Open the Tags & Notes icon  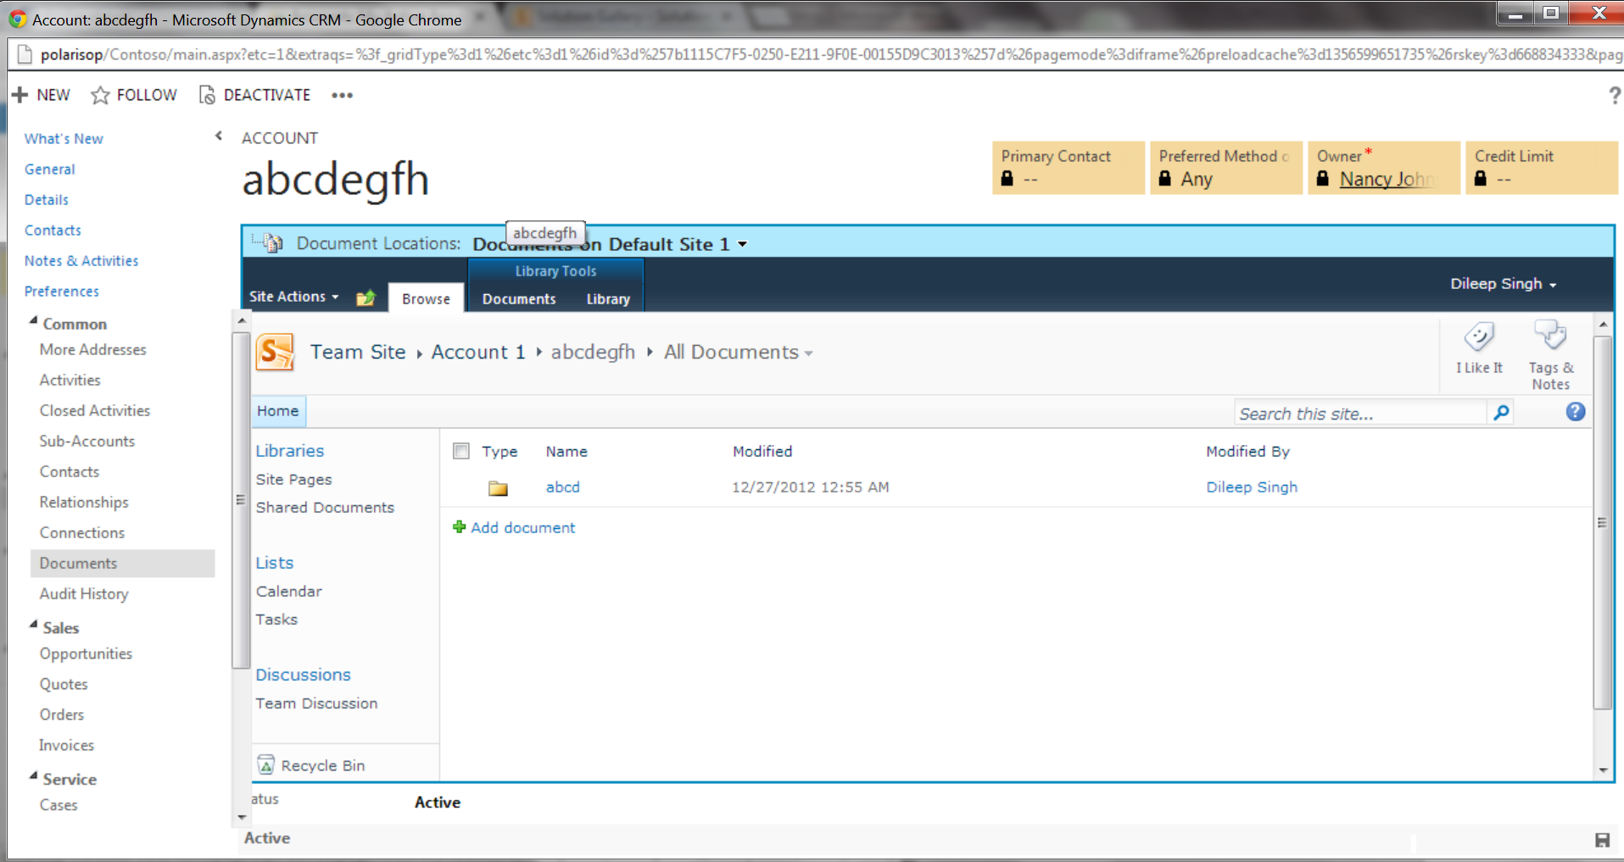click(x=1550, y=336)
